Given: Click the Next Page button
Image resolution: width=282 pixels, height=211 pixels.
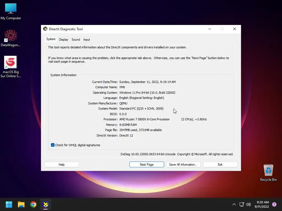Looking at the screenshot, I should coord(147,165).
